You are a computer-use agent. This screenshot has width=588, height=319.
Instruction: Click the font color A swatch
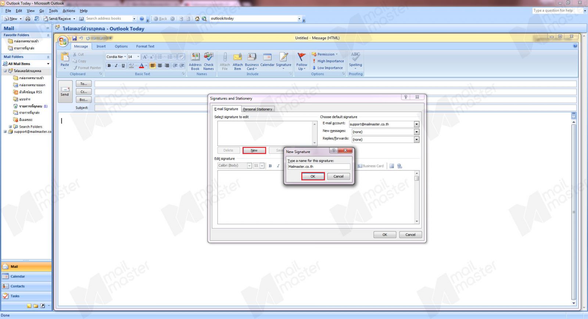pyautogui.click(x=141, y=65)
